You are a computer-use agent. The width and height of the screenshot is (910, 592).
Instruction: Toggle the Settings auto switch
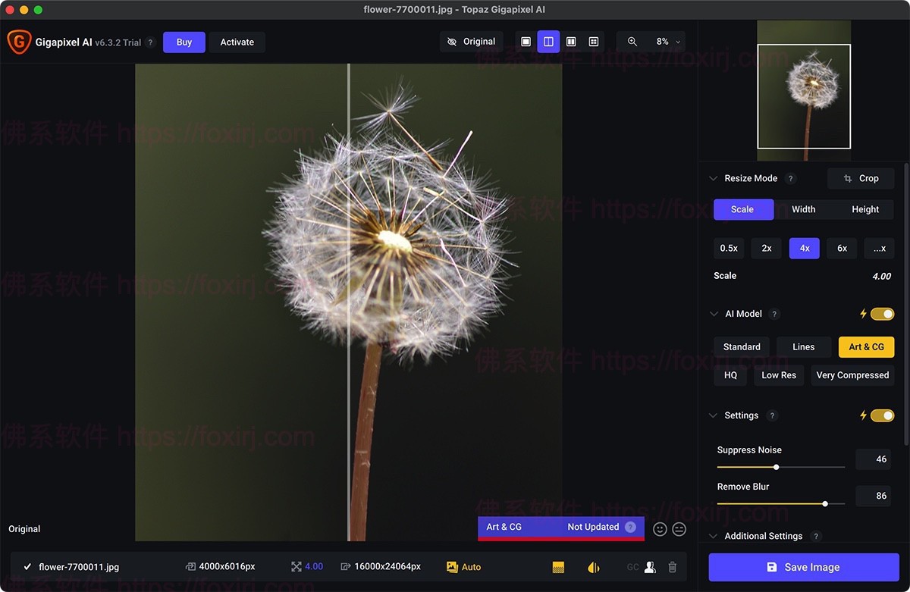[x=882, y=415]
